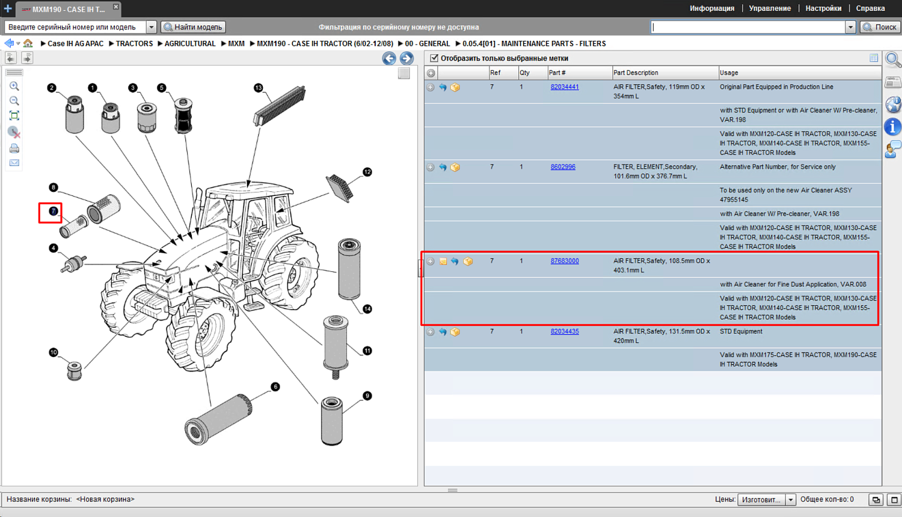Open part number 87683000 link

(x=565, y=261)
